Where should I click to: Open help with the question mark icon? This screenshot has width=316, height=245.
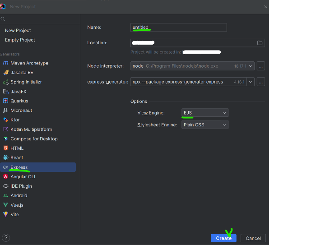[x=6, y=238]
